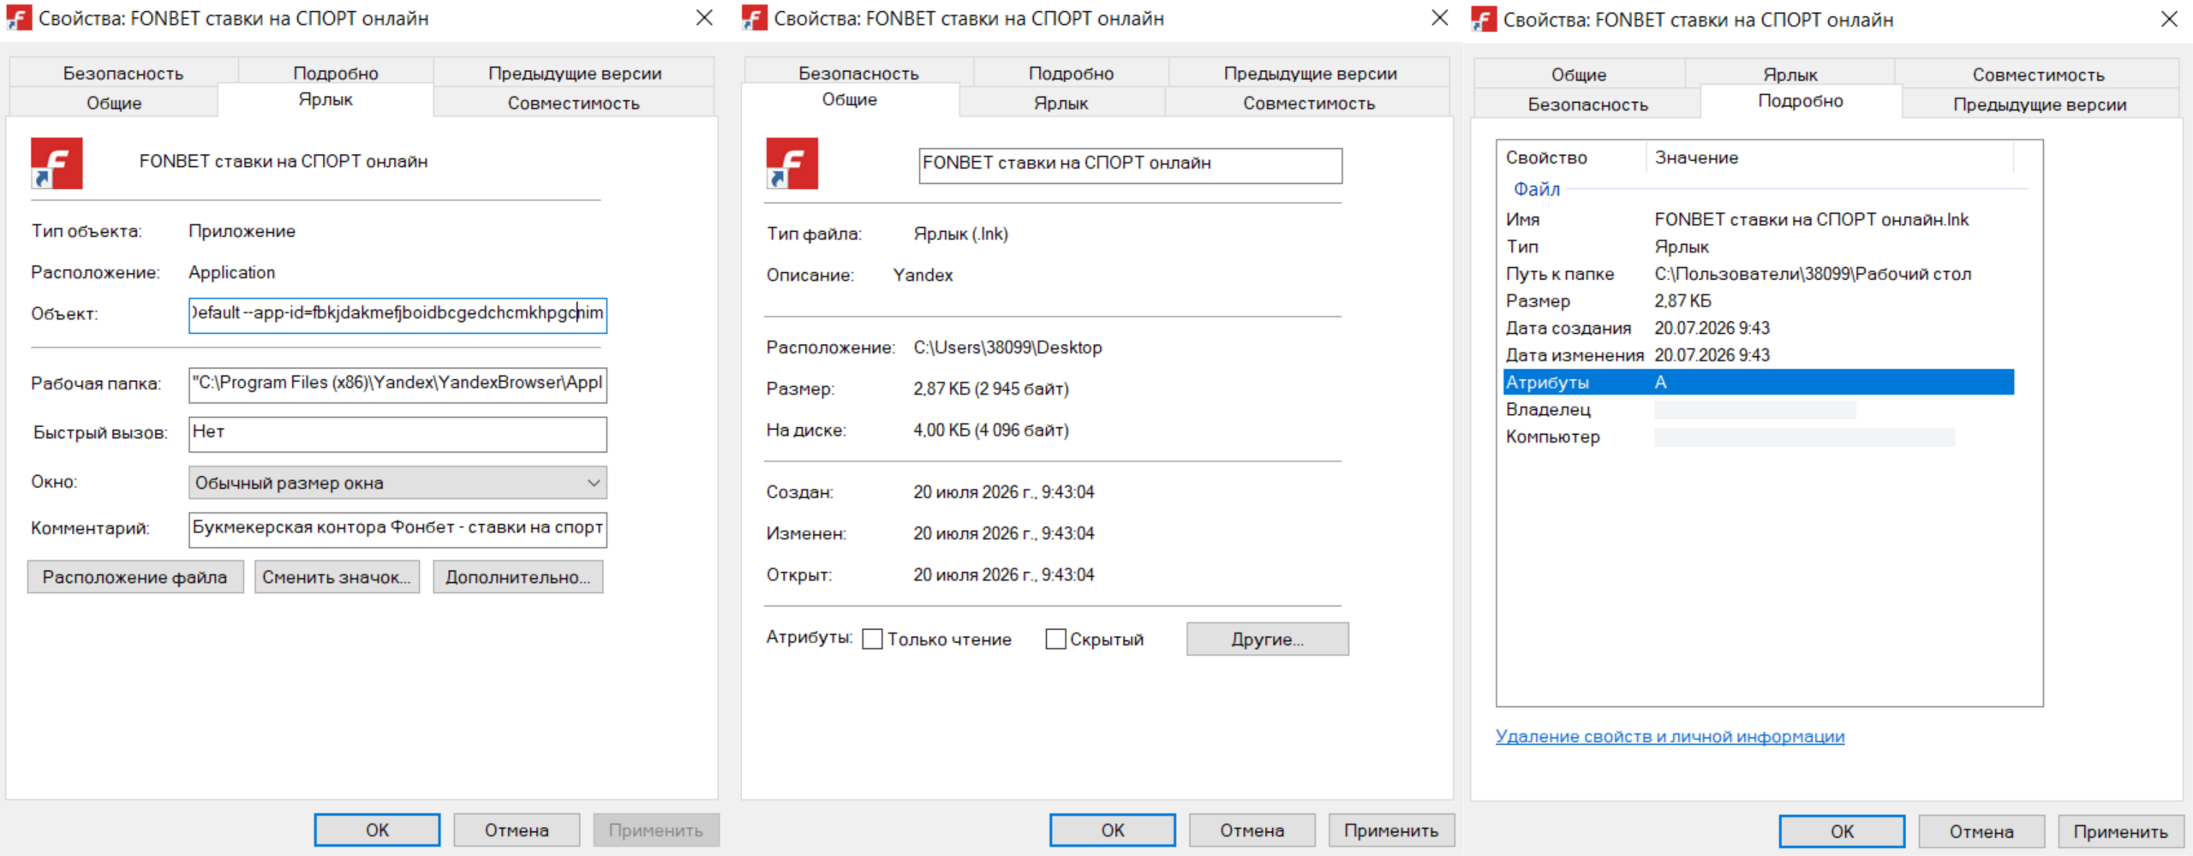The height and width of the screenshot is (856, 2193).
Task: Enable the Скрытый attribute checkbox
Action: pos(1055,639)
